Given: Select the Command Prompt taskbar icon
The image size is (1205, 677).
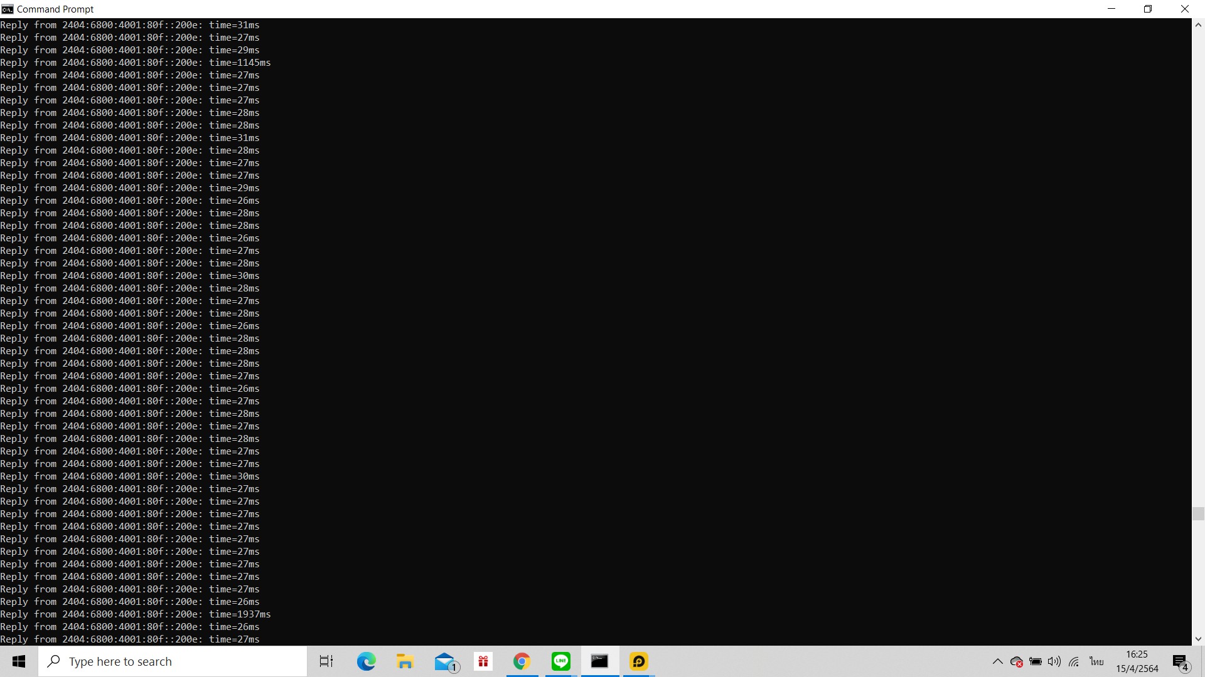Looking at the screenshot, I should tap(599, 661).
